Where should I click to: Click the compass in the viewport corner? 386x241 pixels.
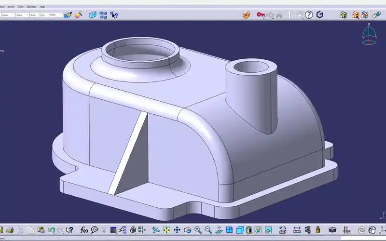click(x=369, y=34)
